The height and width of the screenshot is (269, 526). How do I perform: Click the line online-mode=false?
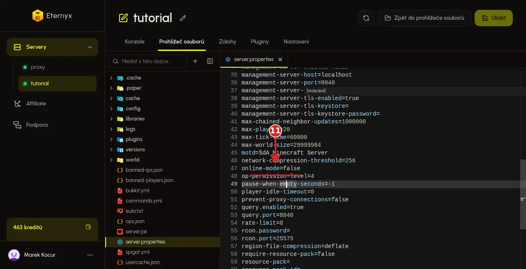tap(271, 169)
